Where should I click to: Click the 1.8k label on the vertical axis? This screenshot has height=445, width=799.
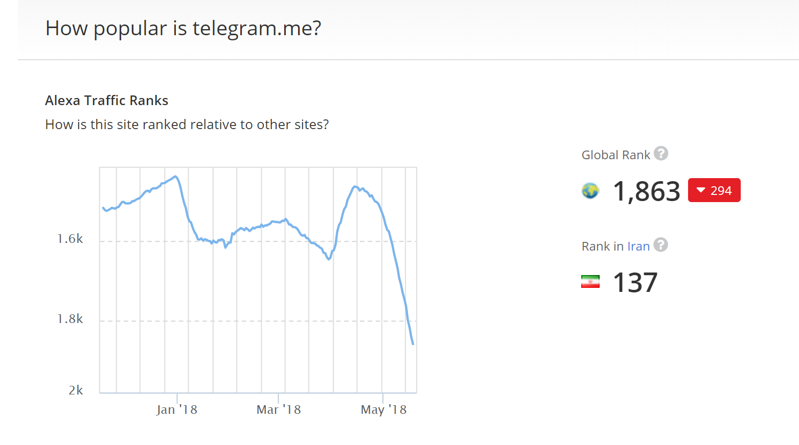(x=70, y=319)
